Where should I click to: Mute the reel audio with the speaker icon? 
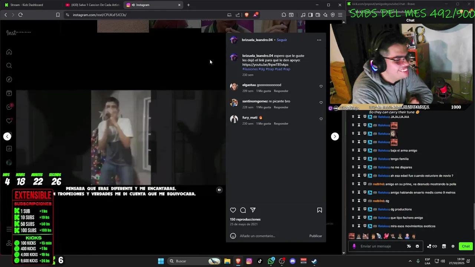(x=219, y=190)
